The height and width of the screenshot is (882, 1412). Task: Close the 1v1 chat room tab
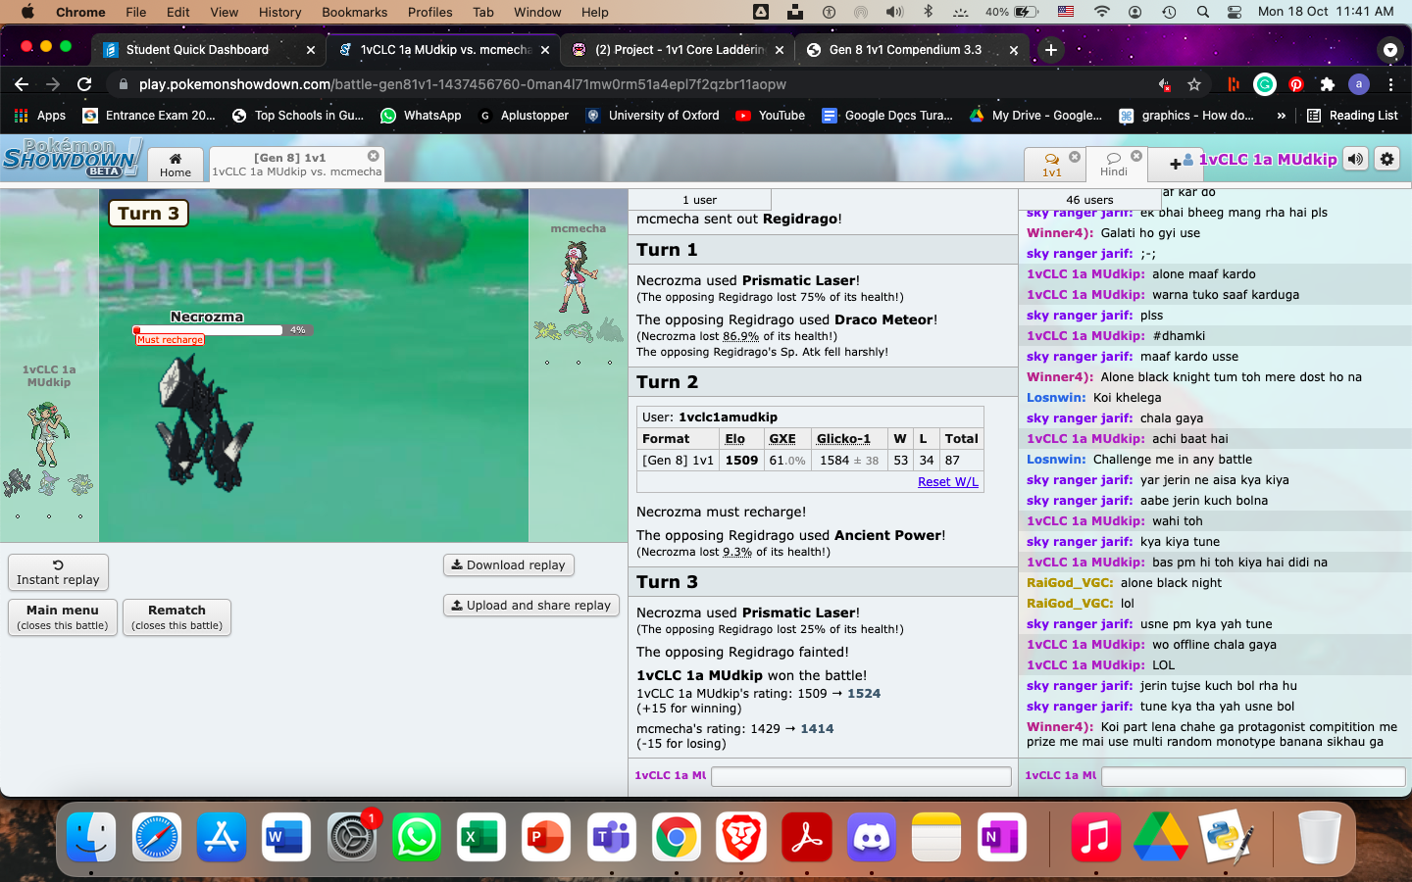pos(1075,157)
